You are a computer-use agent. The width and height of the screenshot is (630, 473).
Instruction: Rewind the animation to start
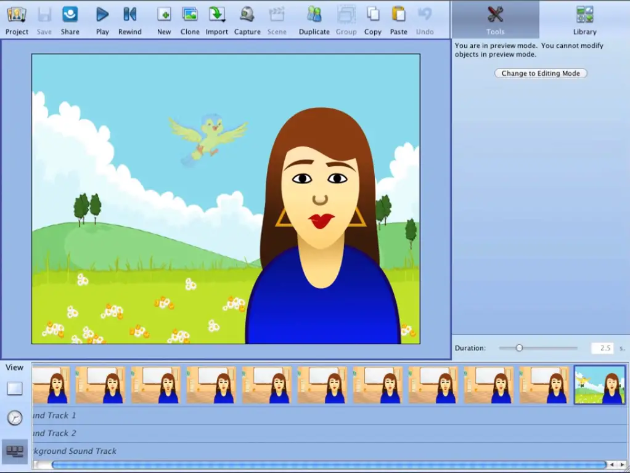(x=130, y=14)
